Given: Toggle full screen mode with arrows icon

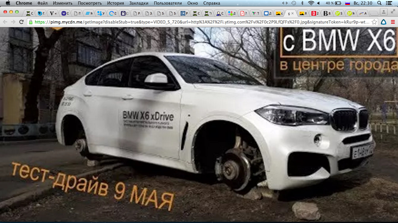Looking at the screenshot, I should (393, 12).
